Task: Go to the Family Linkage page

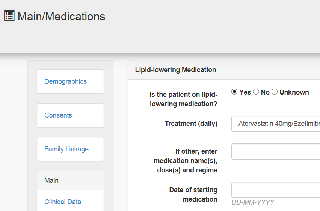Action: 66,149
